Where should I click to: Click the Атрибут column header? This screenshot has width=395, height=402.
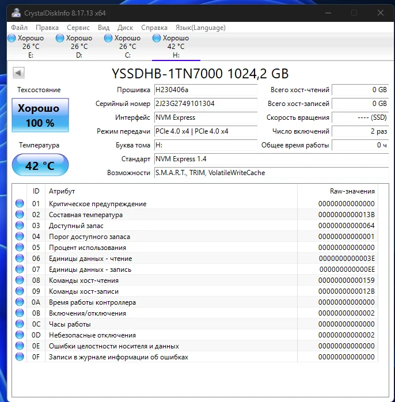171,191
